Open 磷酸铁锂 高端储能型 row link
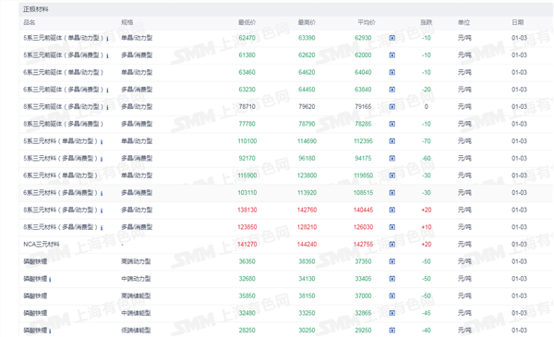Image resolution: width=554 pixels, height=337 pixels. point(35,295)
